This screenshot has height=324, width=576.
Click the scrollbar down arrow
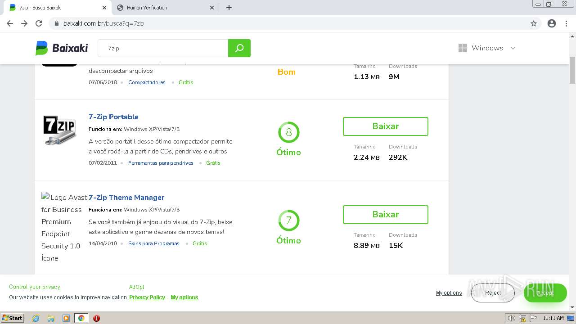[572, 307]
